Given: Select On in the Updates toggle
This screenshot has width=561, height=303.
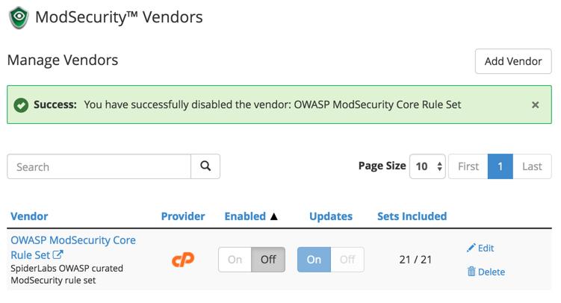Looking at the screenshot, I should point(314,260).
